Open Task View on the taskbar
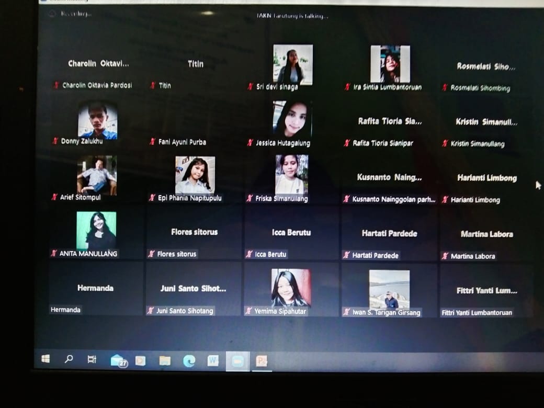 click(x=92, y=359)
